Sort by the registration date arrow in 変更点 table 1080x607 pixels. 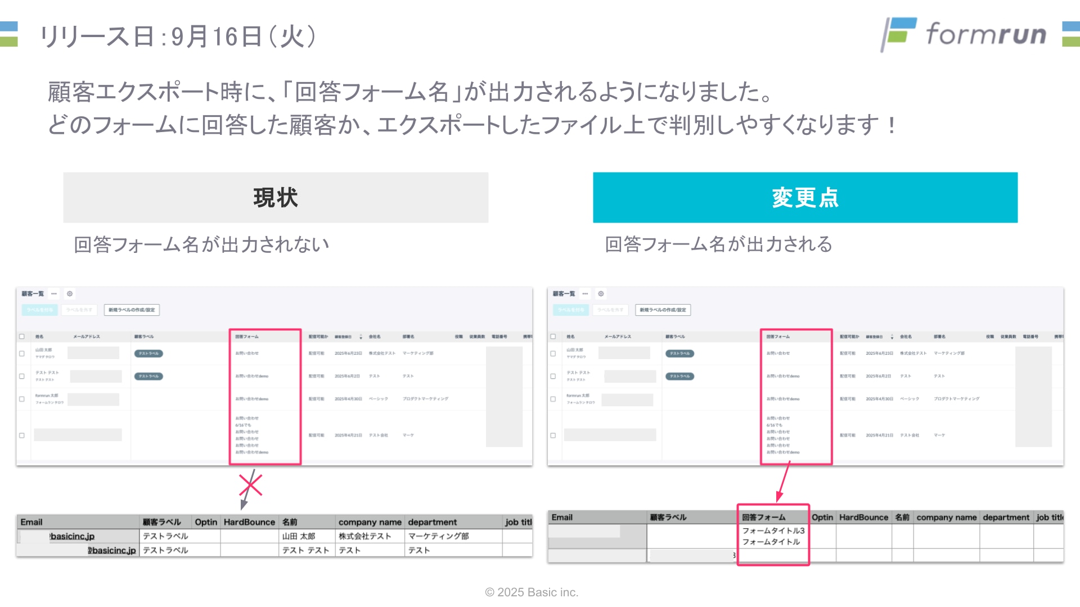tap(892, 337)
